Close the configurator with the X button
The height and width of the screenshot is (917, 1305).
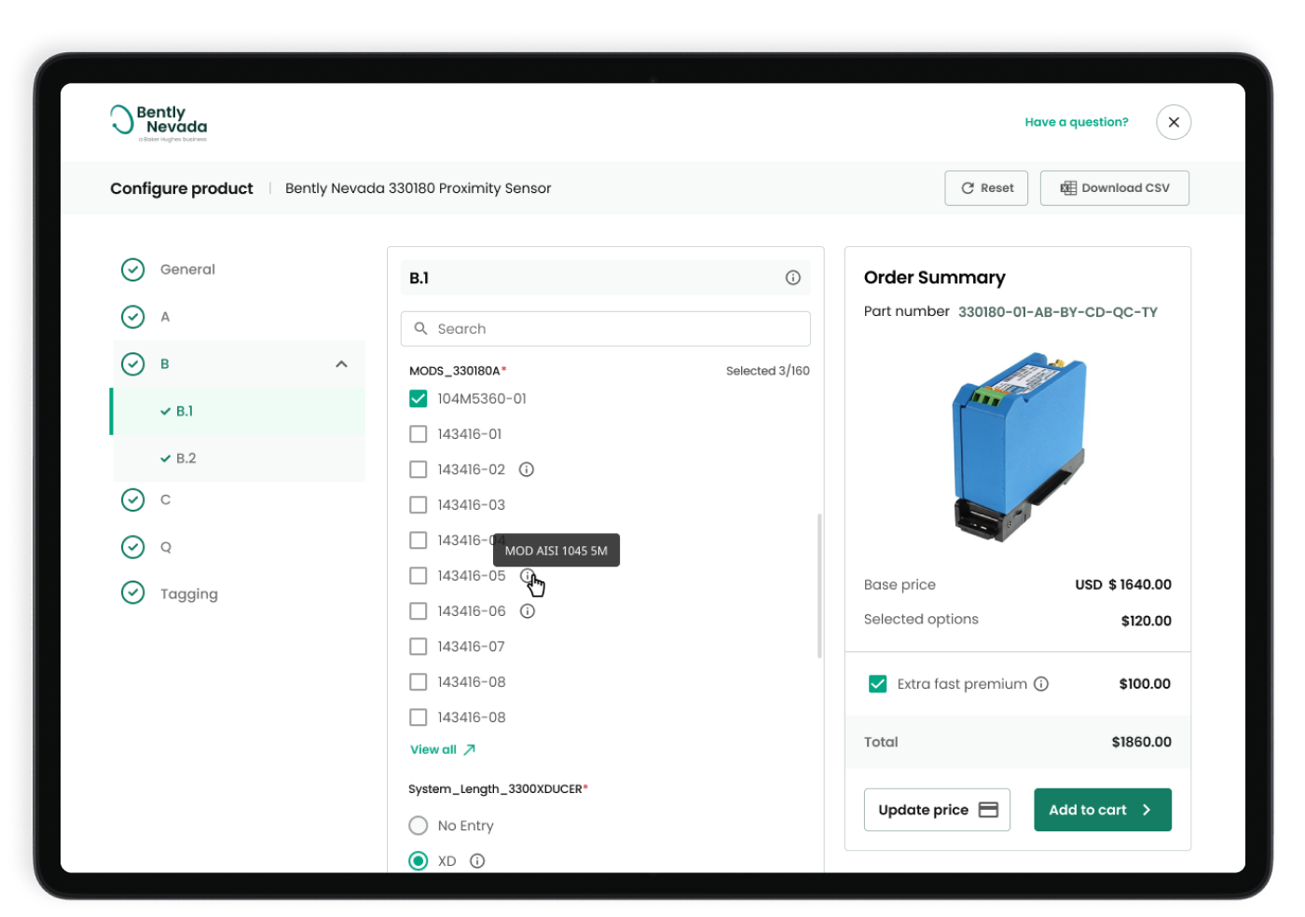[1174, 122]
